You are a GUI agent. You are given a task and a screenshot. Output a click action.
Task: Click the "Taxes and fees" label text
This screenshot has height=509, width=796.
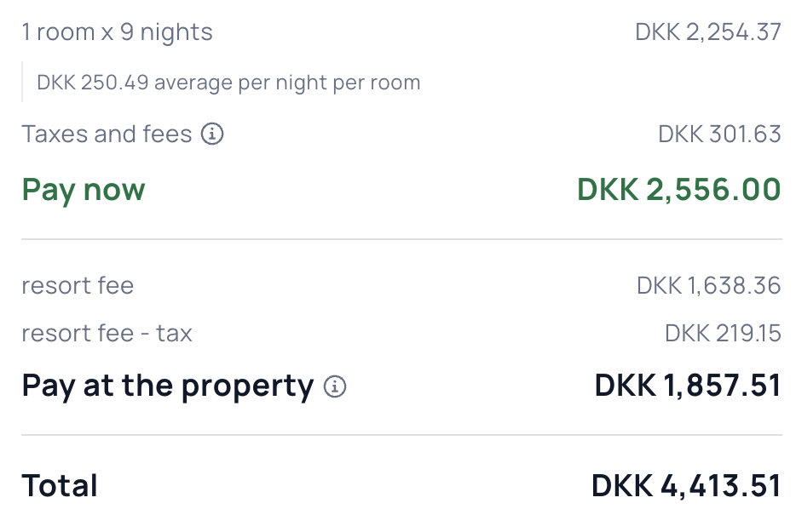point(107,134)
